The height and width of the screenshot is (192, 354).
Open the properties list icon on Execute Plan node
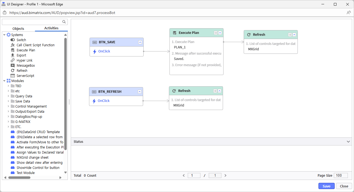pyautogui.click(x=215, y=33)
